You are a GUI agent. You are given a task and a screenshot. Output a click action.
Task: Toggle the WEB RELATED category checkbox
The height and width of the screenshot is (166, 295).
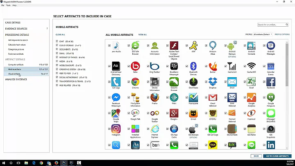coord(57,85)
